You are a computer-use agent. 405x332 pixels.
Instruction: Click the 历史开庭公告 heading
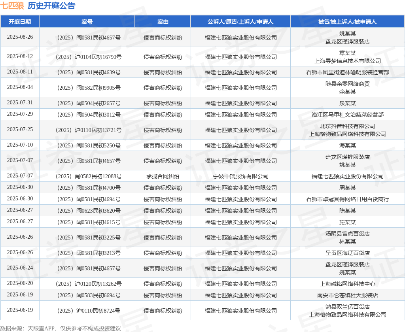coord(51,6)
